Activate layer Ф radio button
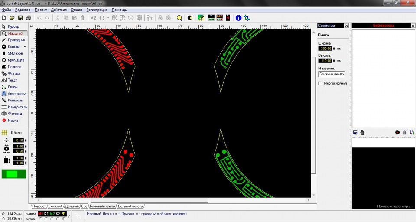 [64, 219]
